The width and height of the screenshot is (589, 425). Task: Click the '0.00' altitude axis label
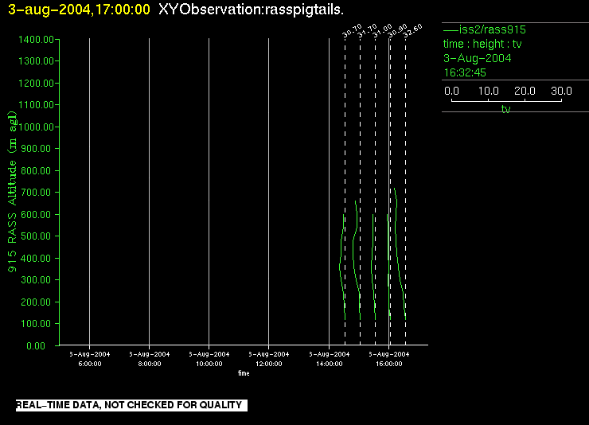(36, 345)
